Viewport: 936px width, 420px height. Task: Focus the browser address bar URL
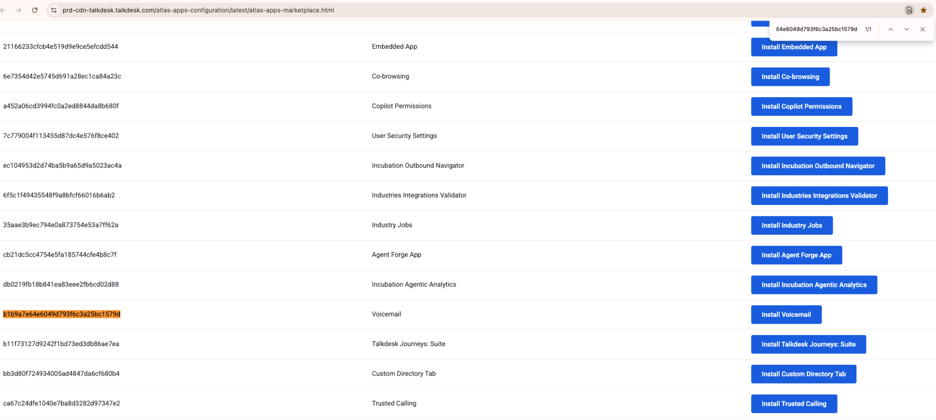[198, 10]
